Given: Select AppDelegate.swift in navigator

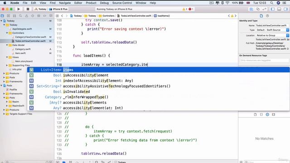Looking at the screenshot, I should (22, 29).
